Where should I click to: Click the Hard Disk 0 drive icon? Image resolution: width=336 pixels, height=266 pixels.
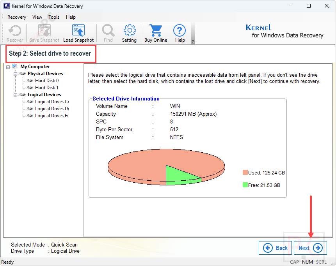tap(30, 81)
